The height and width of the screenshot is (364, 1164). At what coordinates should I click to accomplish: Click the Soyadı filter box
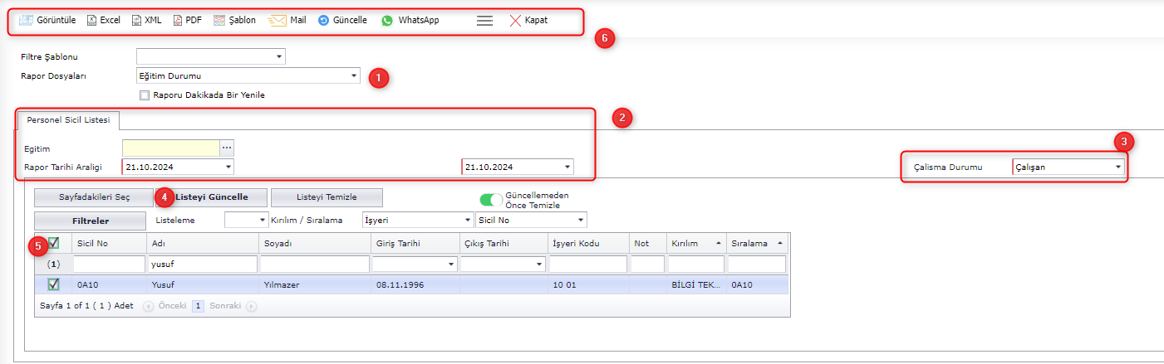(315, 264)
